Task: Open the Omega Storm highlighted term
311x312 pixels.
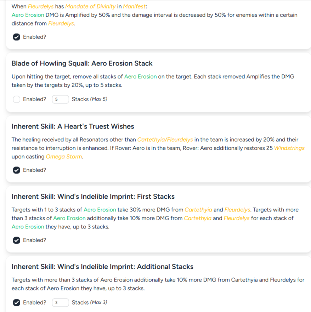Action: pyautogui.click(x=64, y=157)
